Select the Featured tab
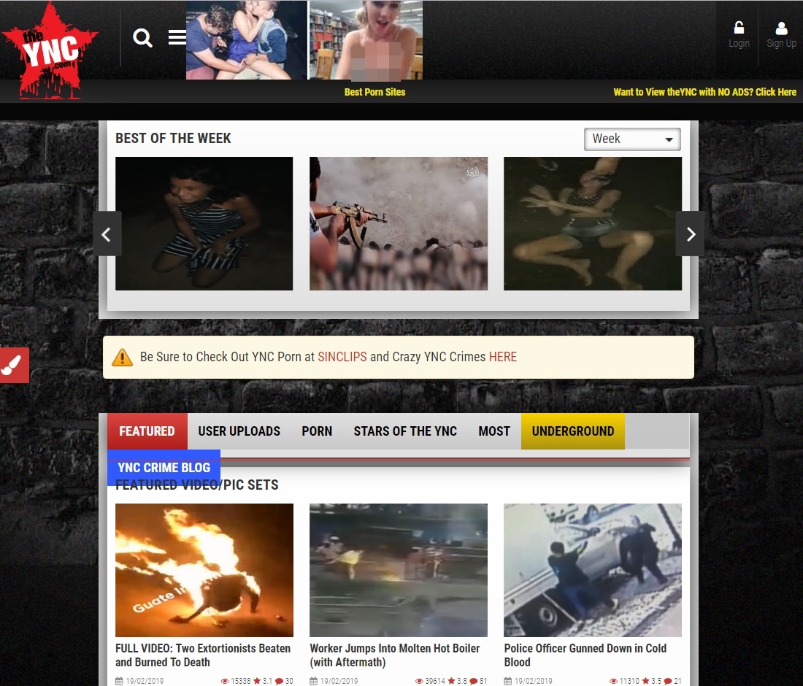 click(x=147, y=431)
